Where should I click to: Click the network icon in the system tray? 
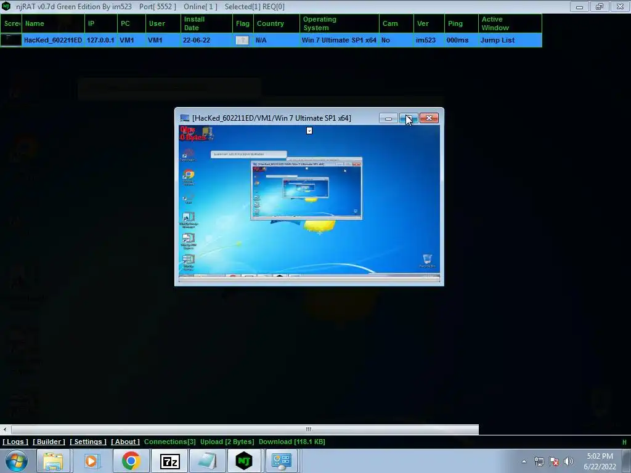pyautogui.click(x=539, y=461)
